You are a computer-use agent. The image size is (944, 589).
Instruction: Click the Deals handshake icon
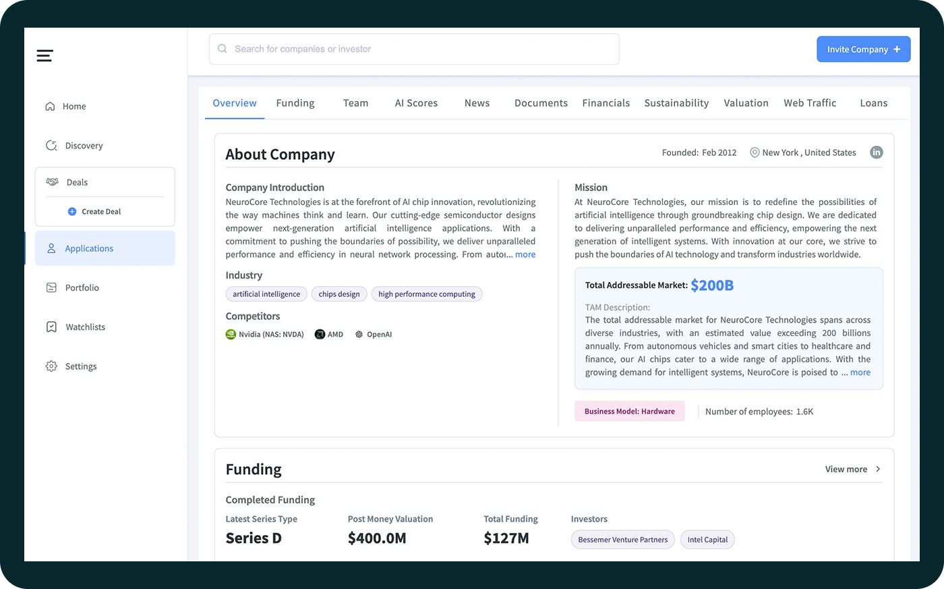52,181
